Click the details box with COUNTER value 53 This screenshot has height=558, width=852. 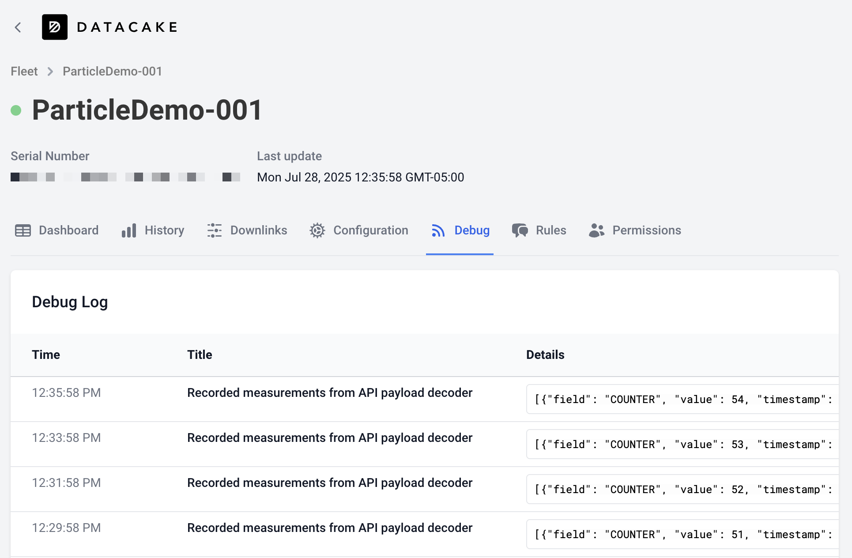(x=682, y=444)
